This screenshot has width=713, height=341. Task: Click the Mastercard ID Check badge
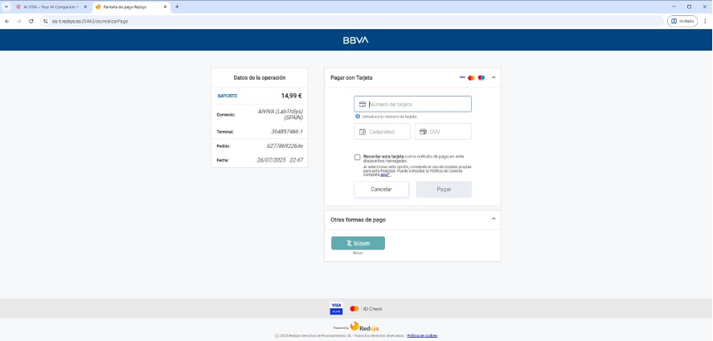click(366, 309)
